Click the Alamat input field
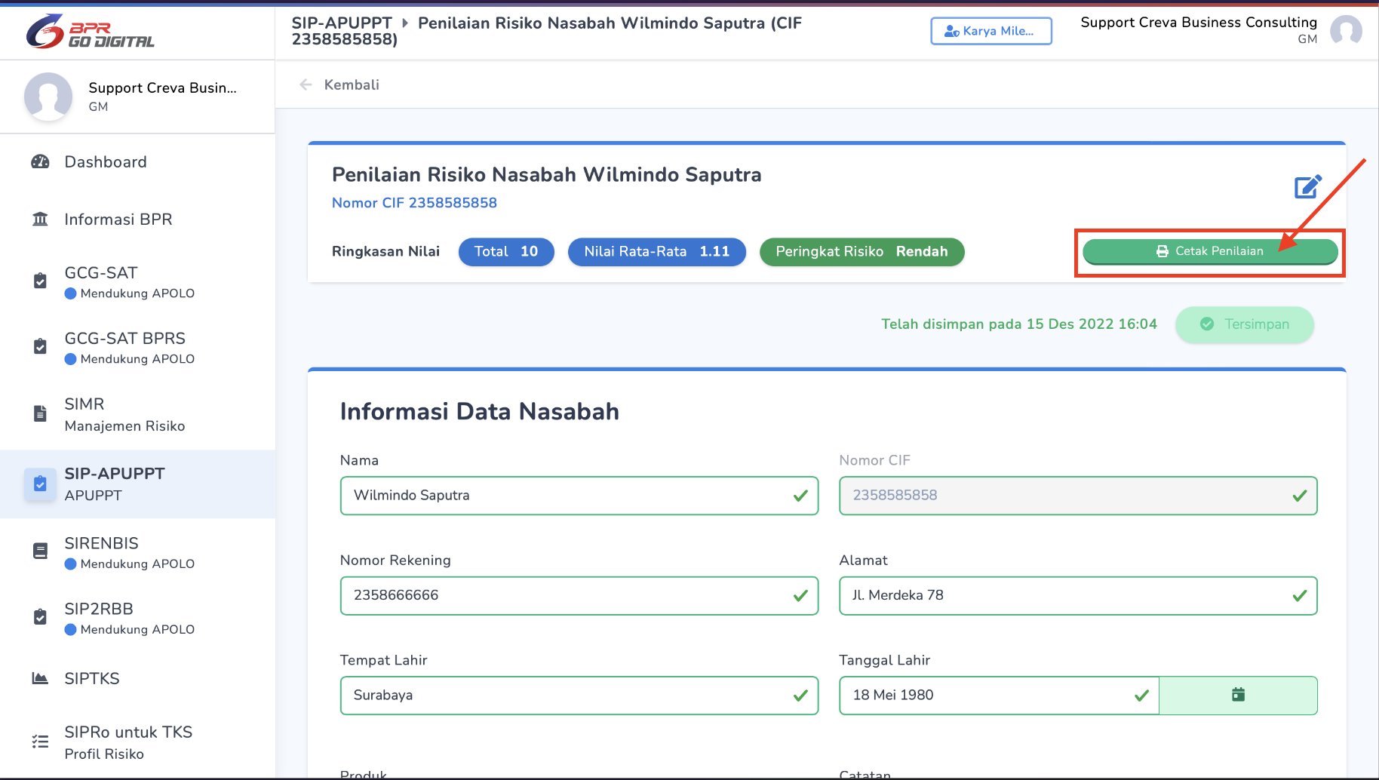1379x780 pixels. (1078, 596)
